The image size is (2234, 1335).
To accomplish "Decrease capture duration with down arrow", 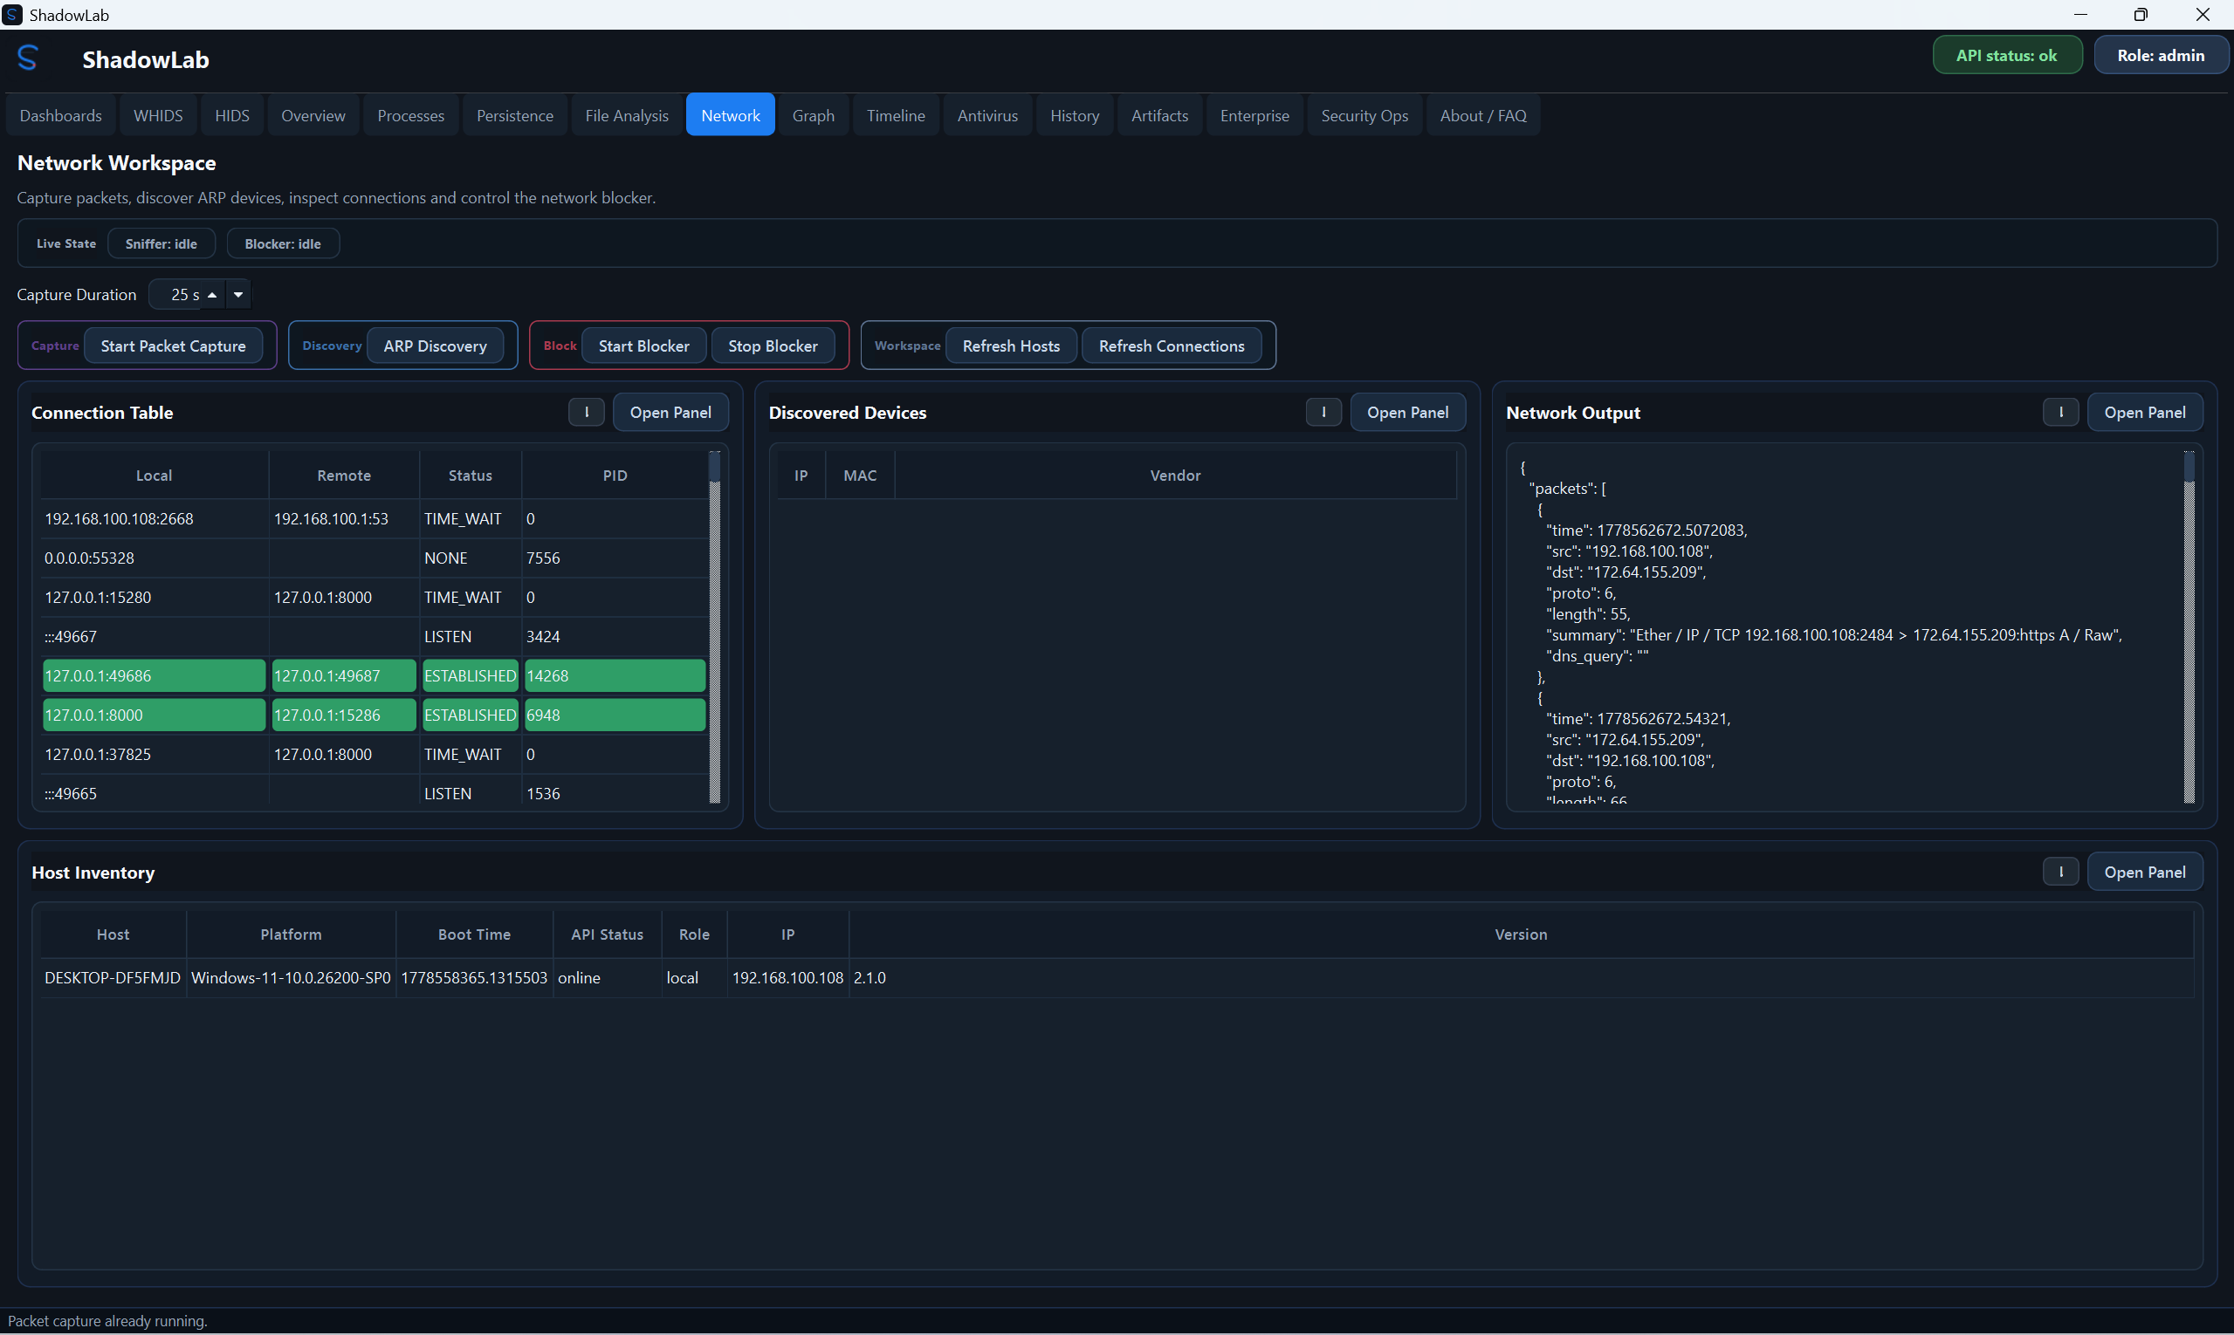I will coord(238,295).
